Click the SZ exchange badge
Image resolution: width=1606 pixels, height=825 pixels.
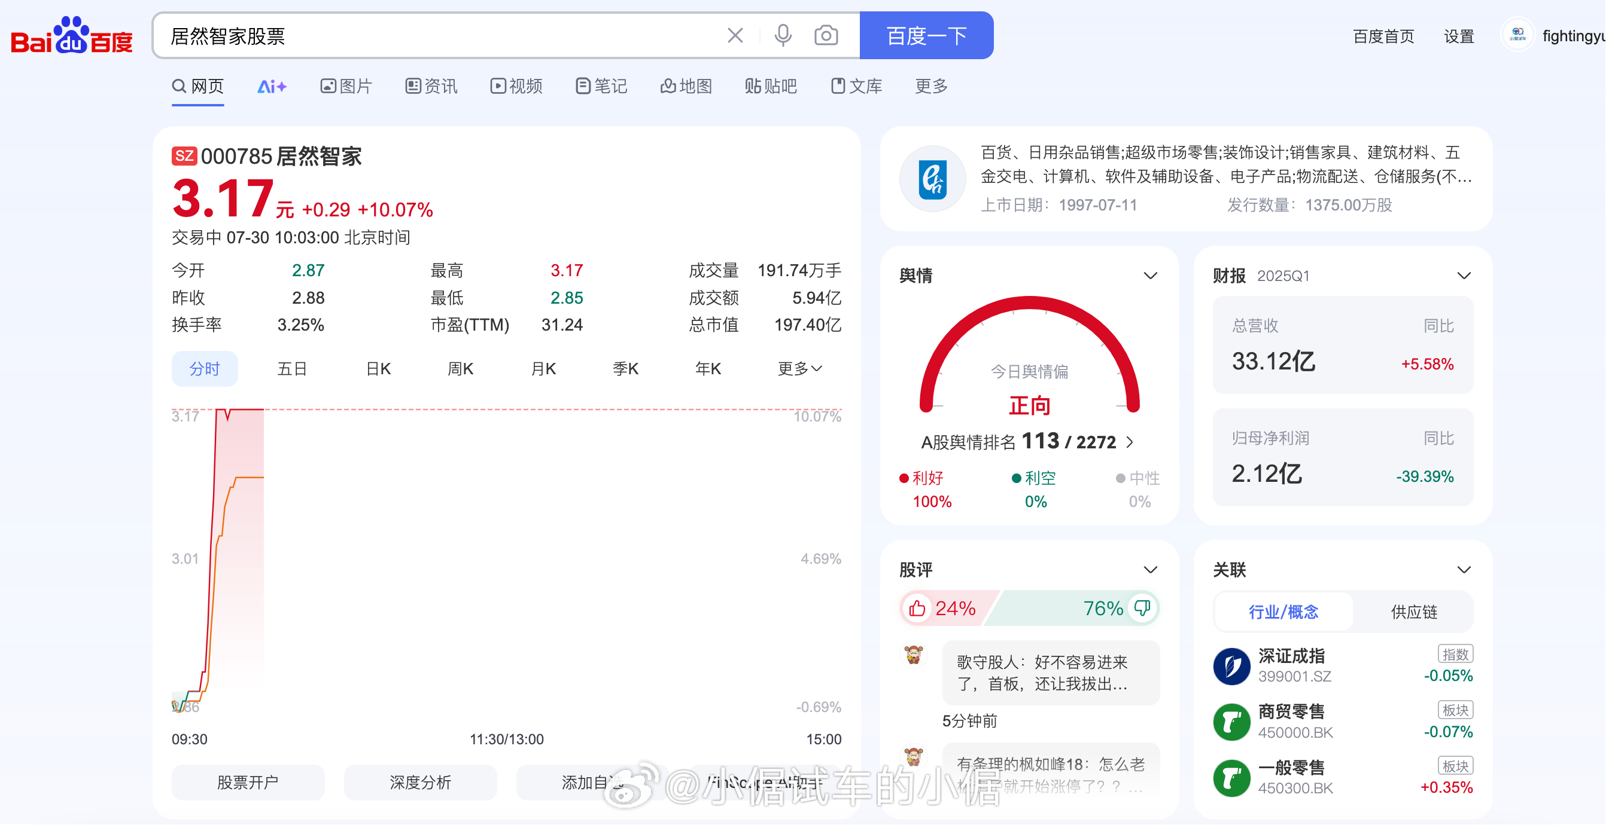click(x=184, y=156)
